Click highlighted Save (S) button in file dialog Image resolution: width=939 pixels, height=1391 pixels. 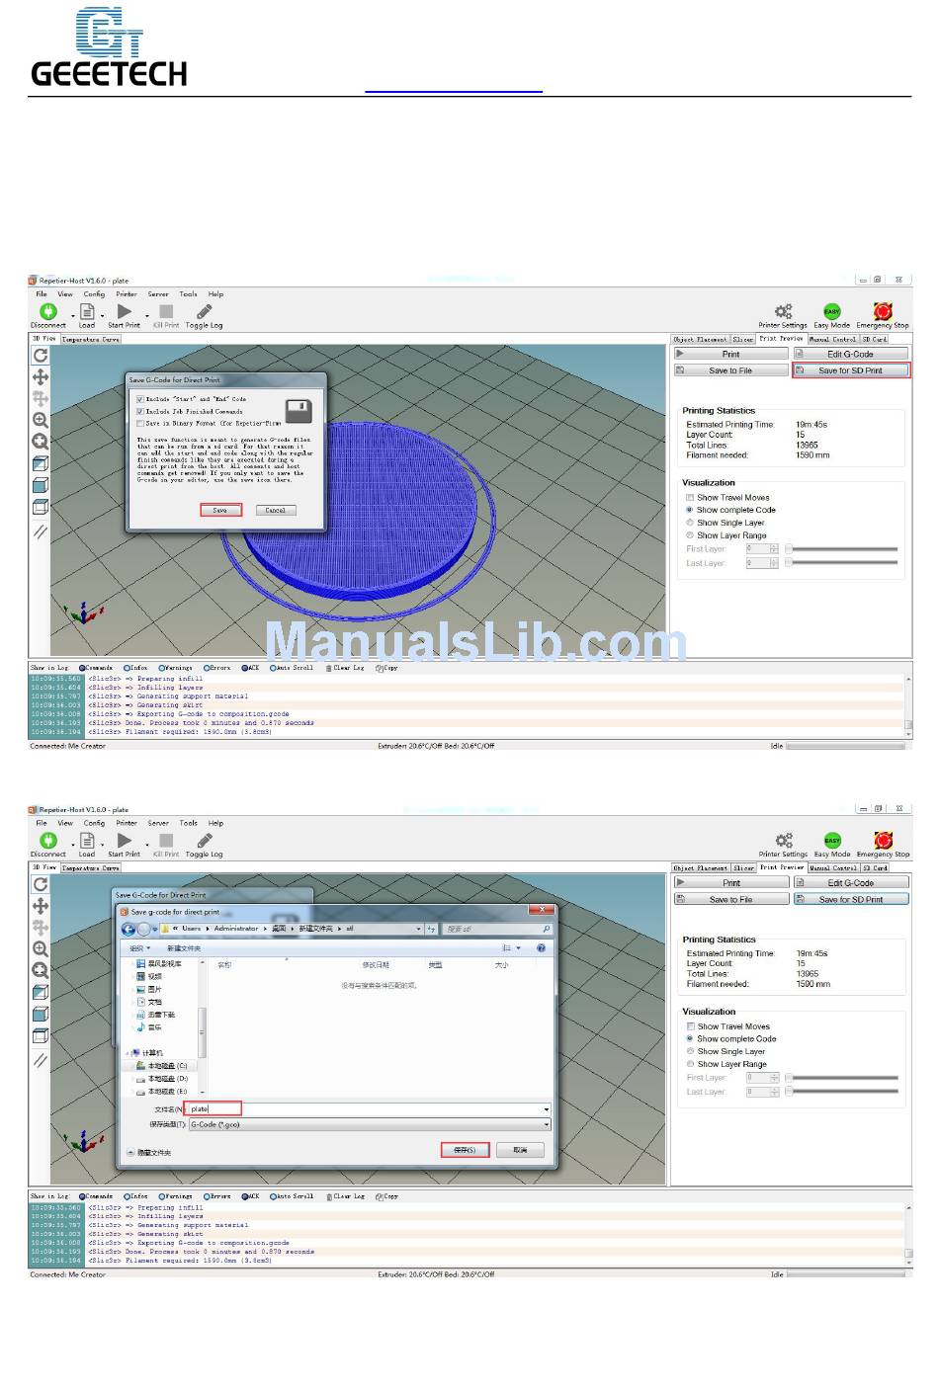pos(465,1150)
